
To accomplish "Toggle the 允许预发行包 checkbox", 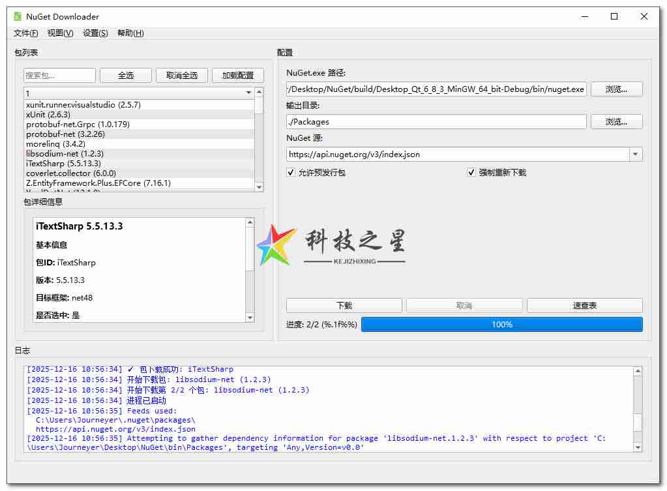I will 291,173.
